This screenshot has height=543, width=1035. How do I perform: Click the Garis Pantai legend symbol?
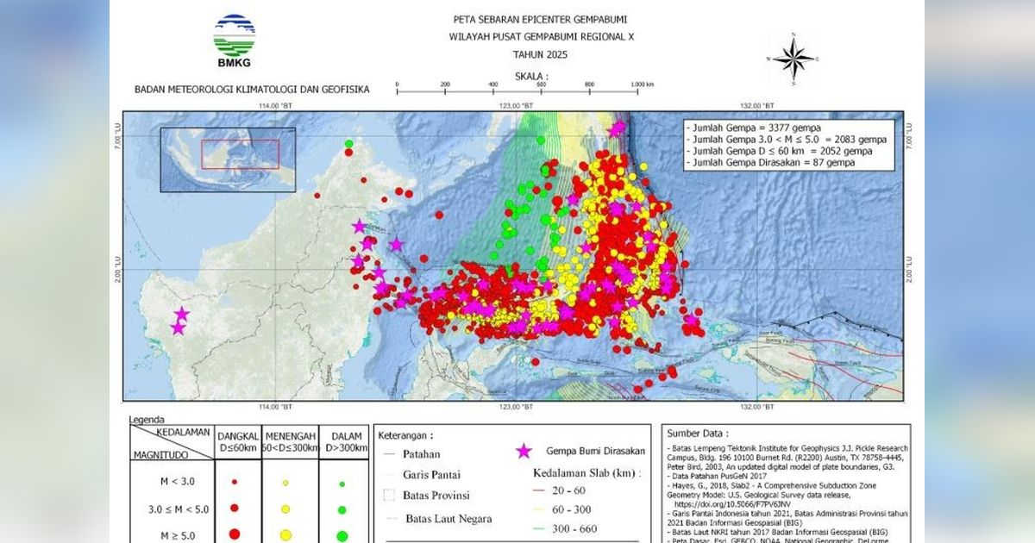click(x=390, y=473)
